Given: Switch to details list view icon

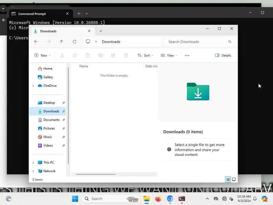Looking at the screenshot, I should point(228,180).
